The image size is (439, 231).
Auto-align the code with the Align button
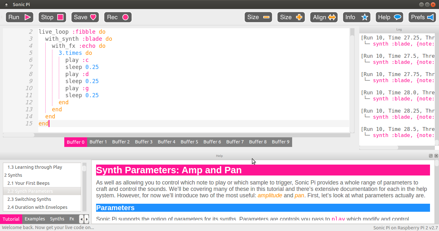[x=324, y=17]
